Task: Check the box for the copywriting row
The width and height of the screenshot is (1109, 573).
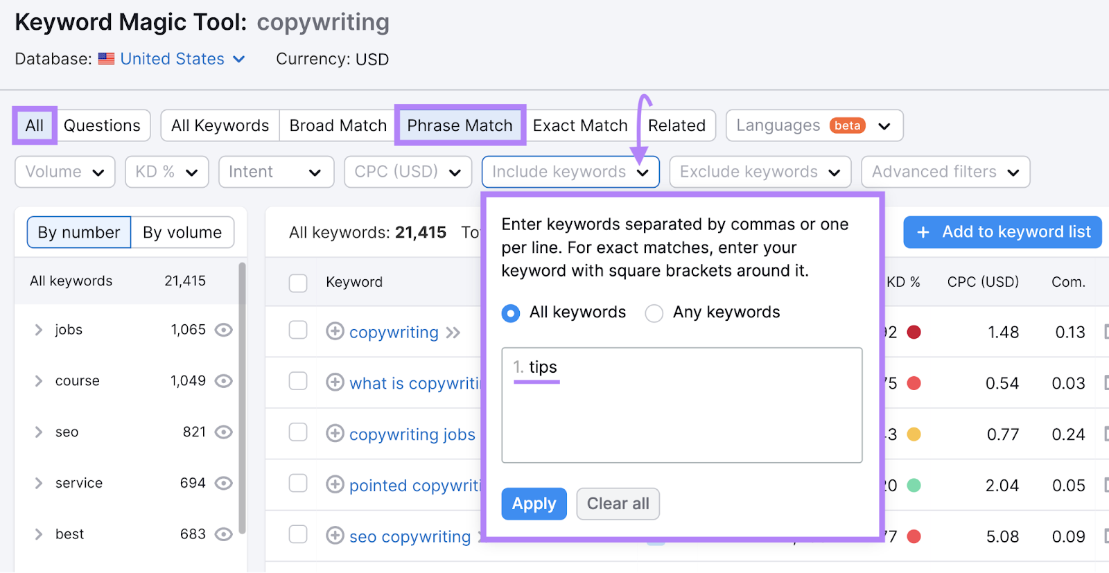Action: [298, 330]
